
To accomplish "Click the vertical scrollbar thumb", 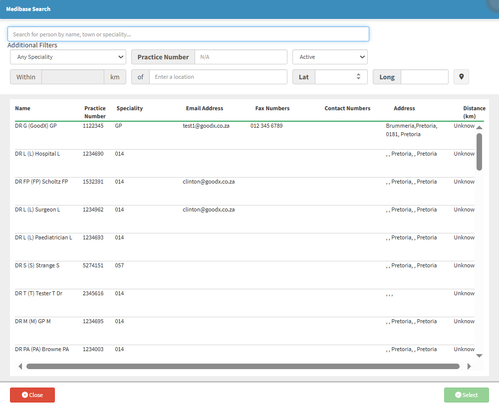I will [x=479, y=152].
